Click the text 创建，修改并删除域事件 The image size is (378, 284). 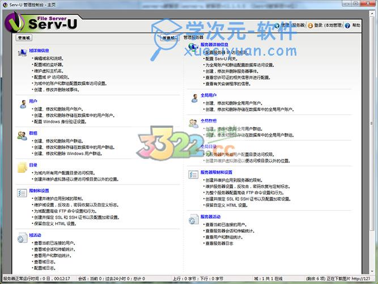pos(57,90)
